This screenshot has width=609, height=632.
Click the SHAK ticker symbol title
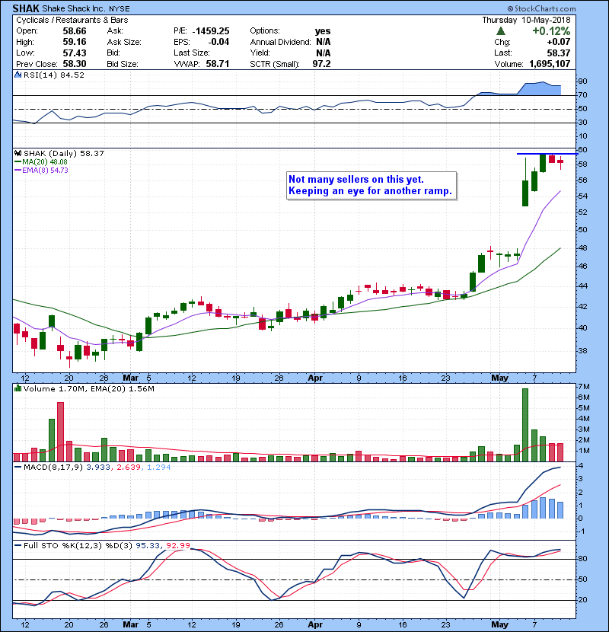click(x=26, y=8)
